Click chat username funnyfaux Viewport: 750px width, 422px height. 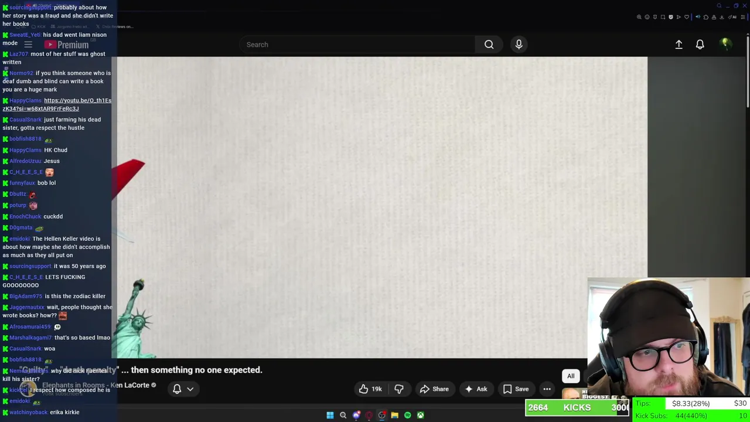(22, 183)
